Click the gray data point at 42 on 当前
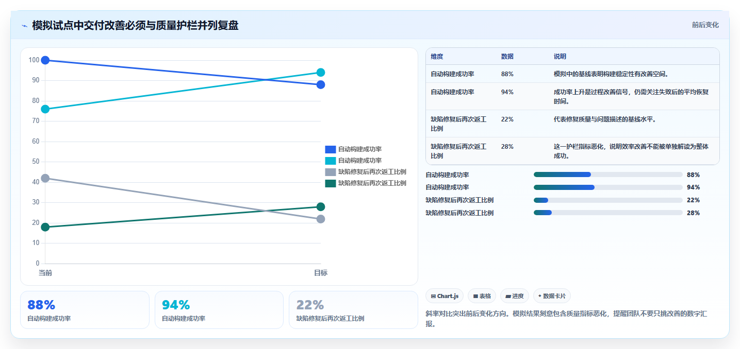 click(45, 178)
